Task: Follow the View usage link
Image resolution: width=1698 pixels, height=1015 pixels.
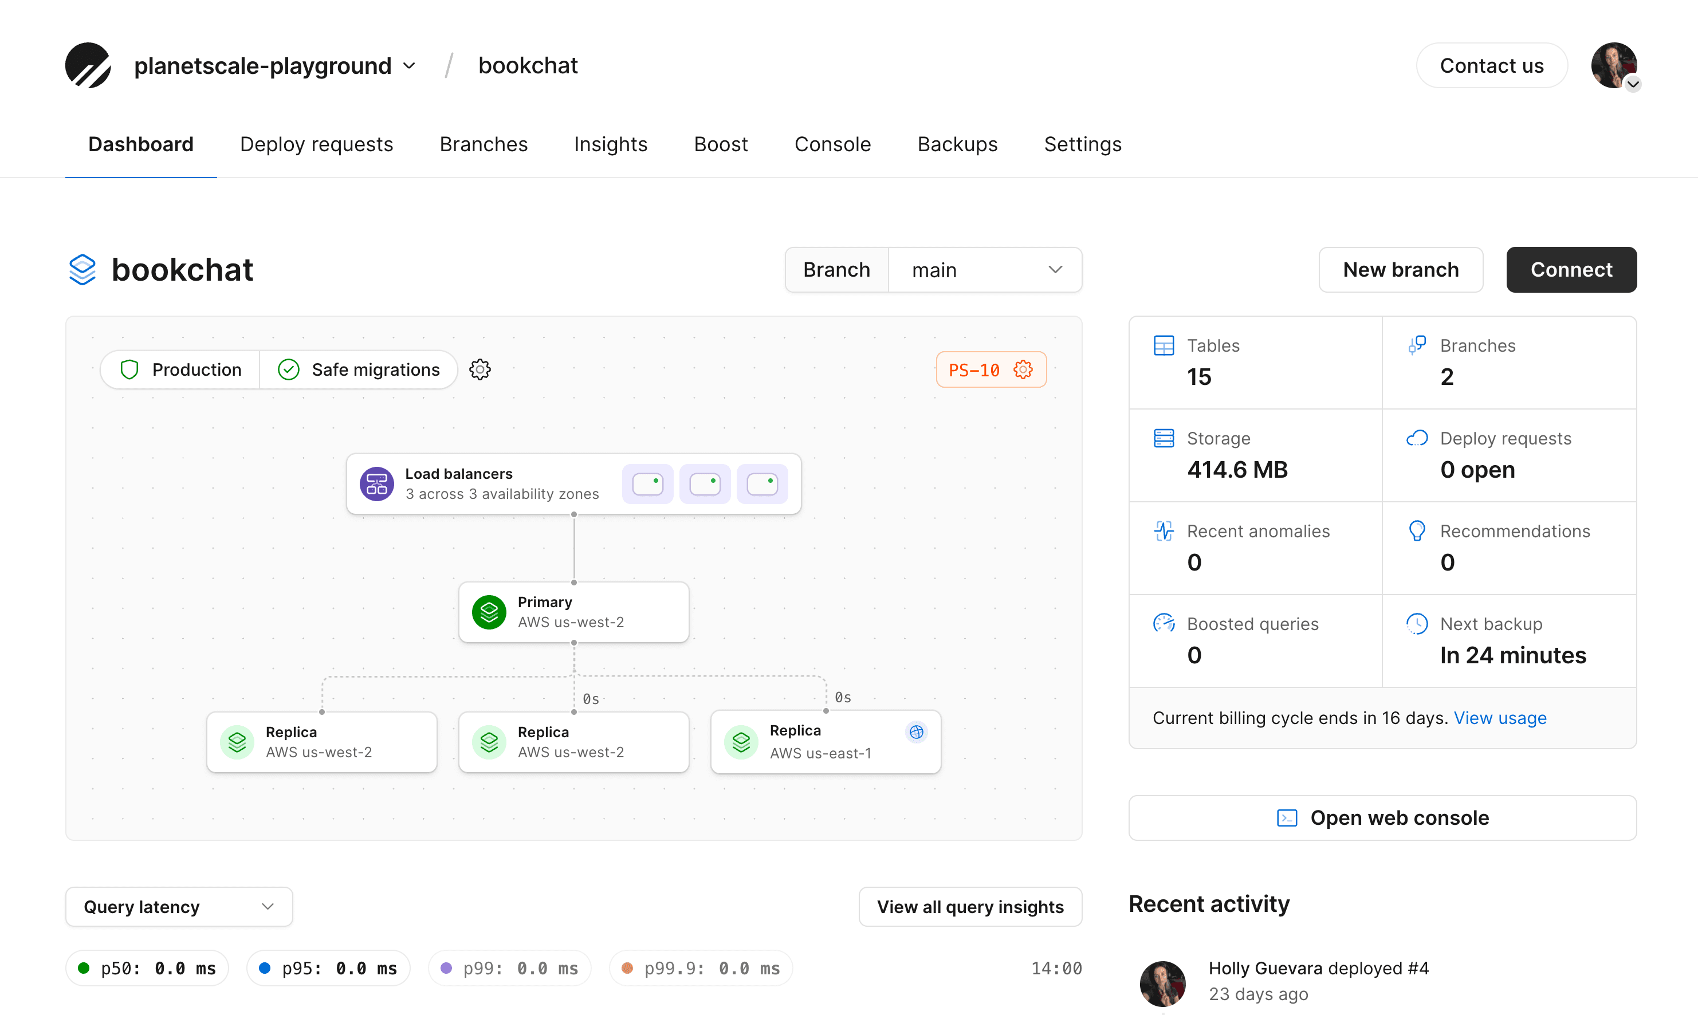Action: tap(1500, 718)
